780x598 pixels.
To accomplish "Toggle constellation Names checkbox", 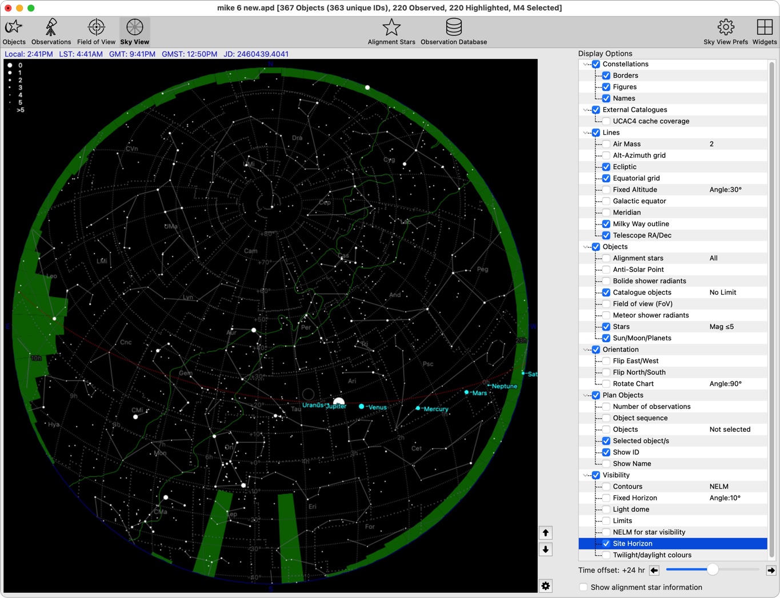I will pos(606,98).
